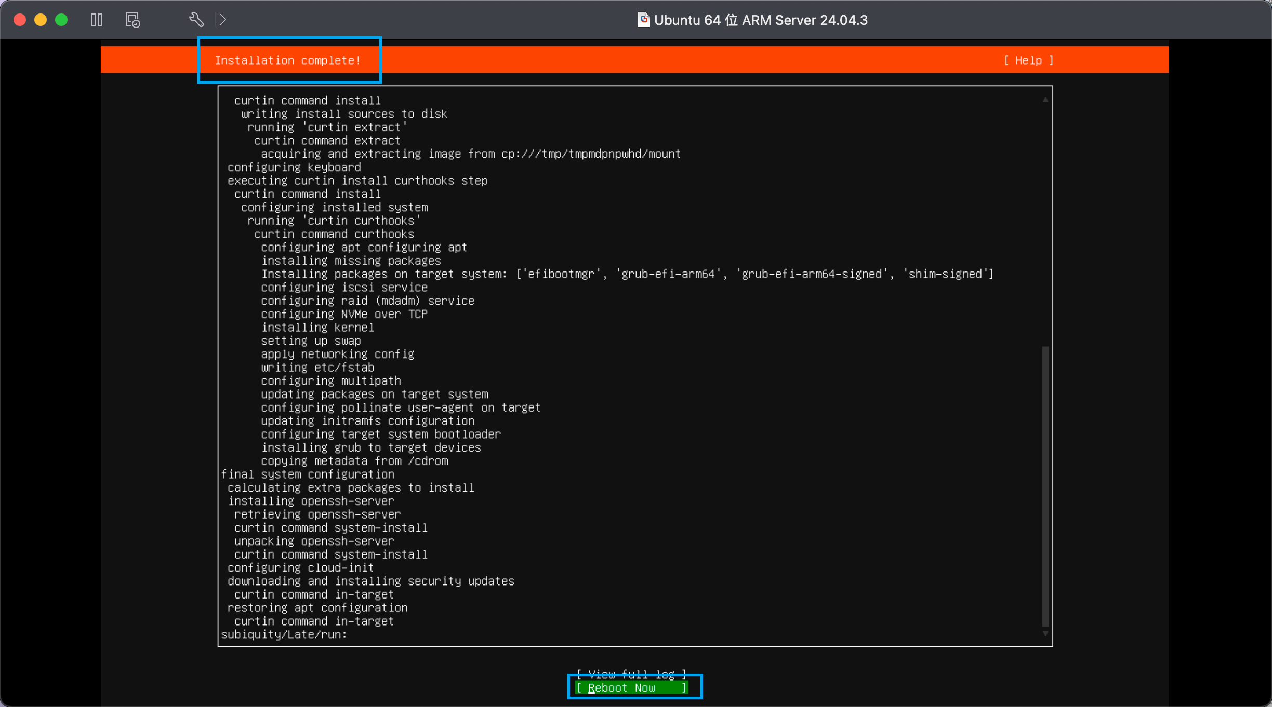
Task: Open the Help menu in the installer
Action: click(1028, 61)
